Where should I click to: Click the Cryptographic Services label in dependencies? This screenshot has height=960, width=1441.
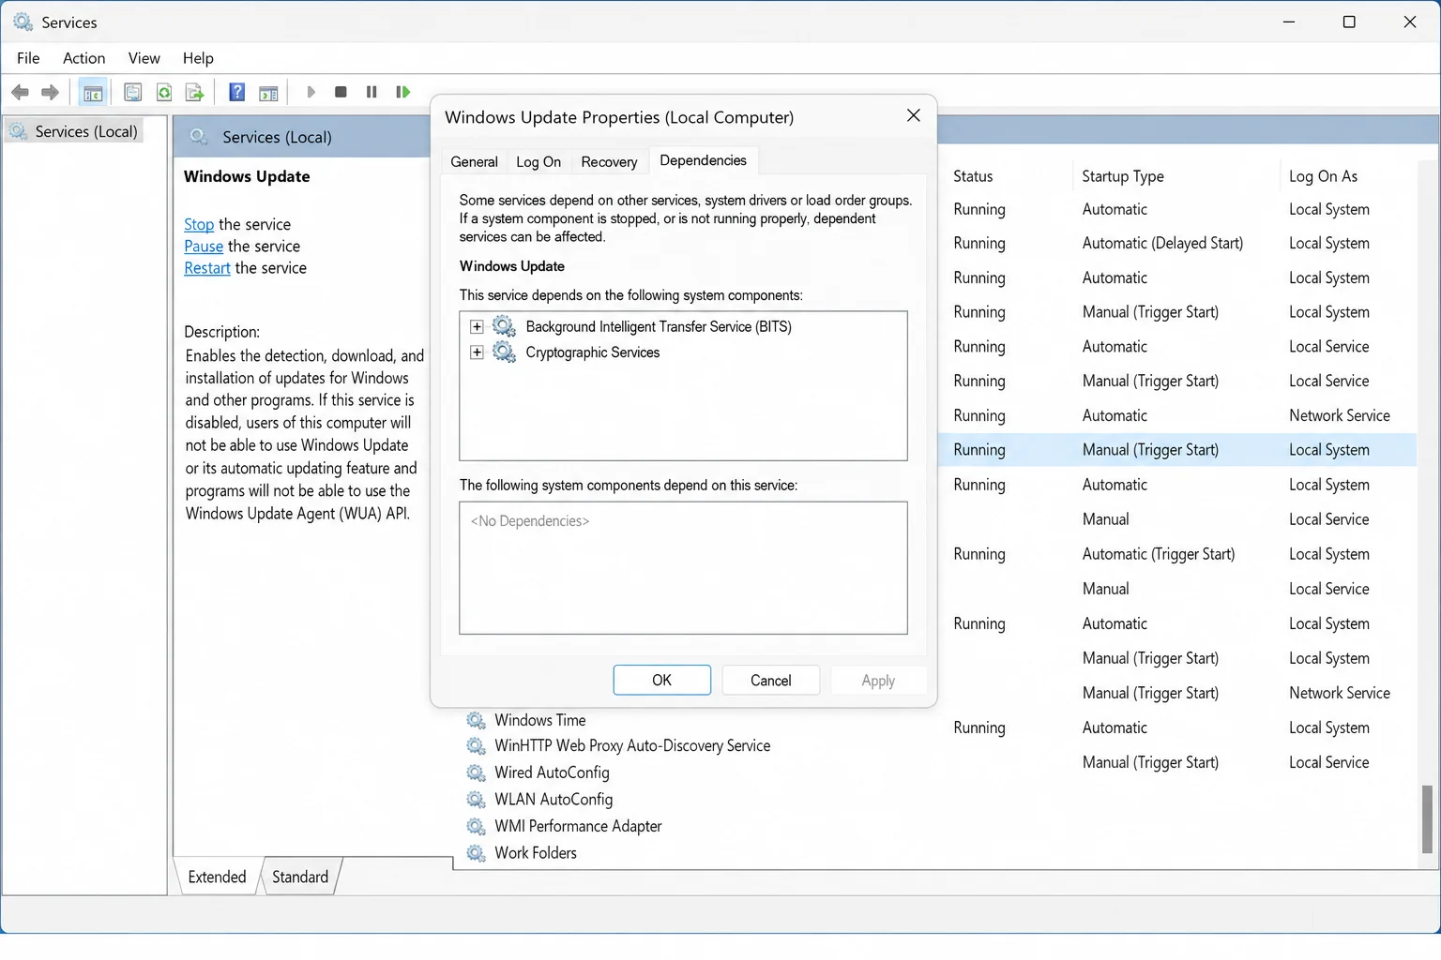point(593,352)
